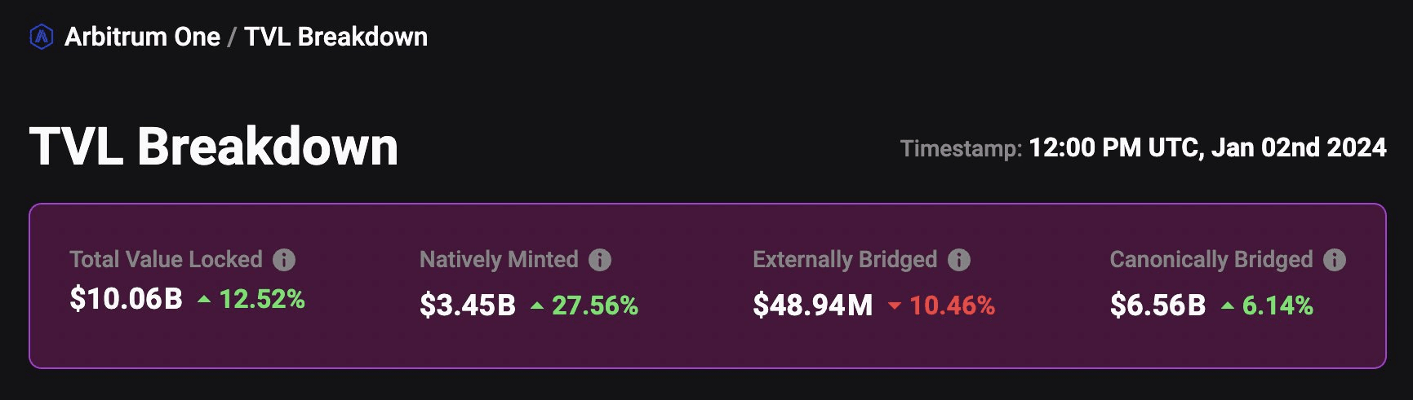The width and height of the screenshot is (1413, 400).
Task: Show info tooltip for Natively Minted
Action: click(x=600, y=260)
